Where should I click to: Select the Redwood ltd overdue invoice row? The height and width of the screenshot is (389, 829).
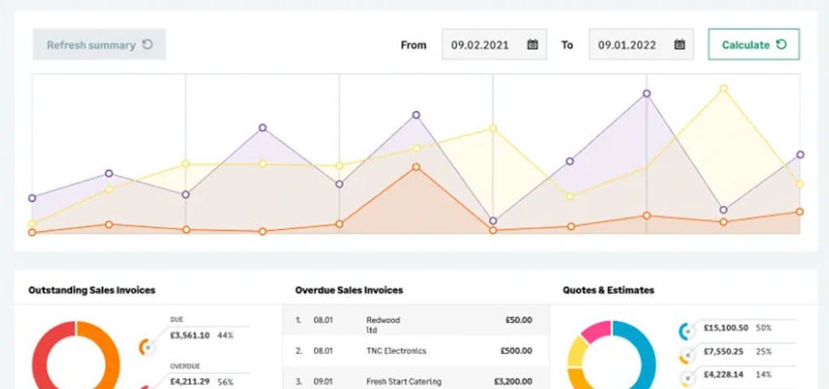[415, 320]
